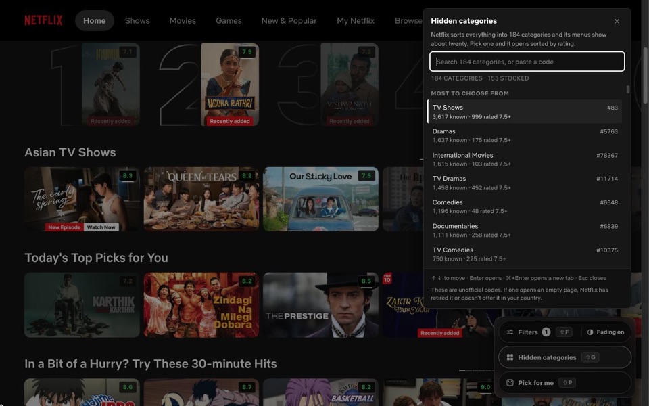Click the Filters sliders icon
This screenshot has width=649, height=406.
pos(510,332)
